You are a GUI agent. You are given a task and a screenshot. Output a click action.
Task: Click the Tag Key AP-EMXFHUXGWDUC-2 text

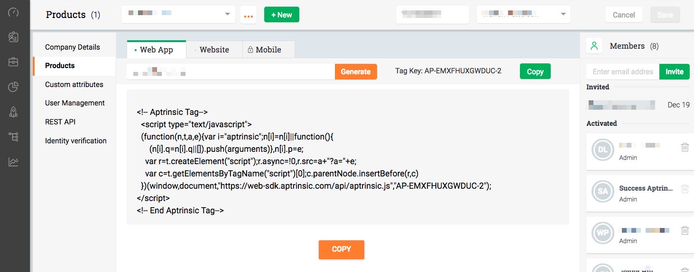448,71
